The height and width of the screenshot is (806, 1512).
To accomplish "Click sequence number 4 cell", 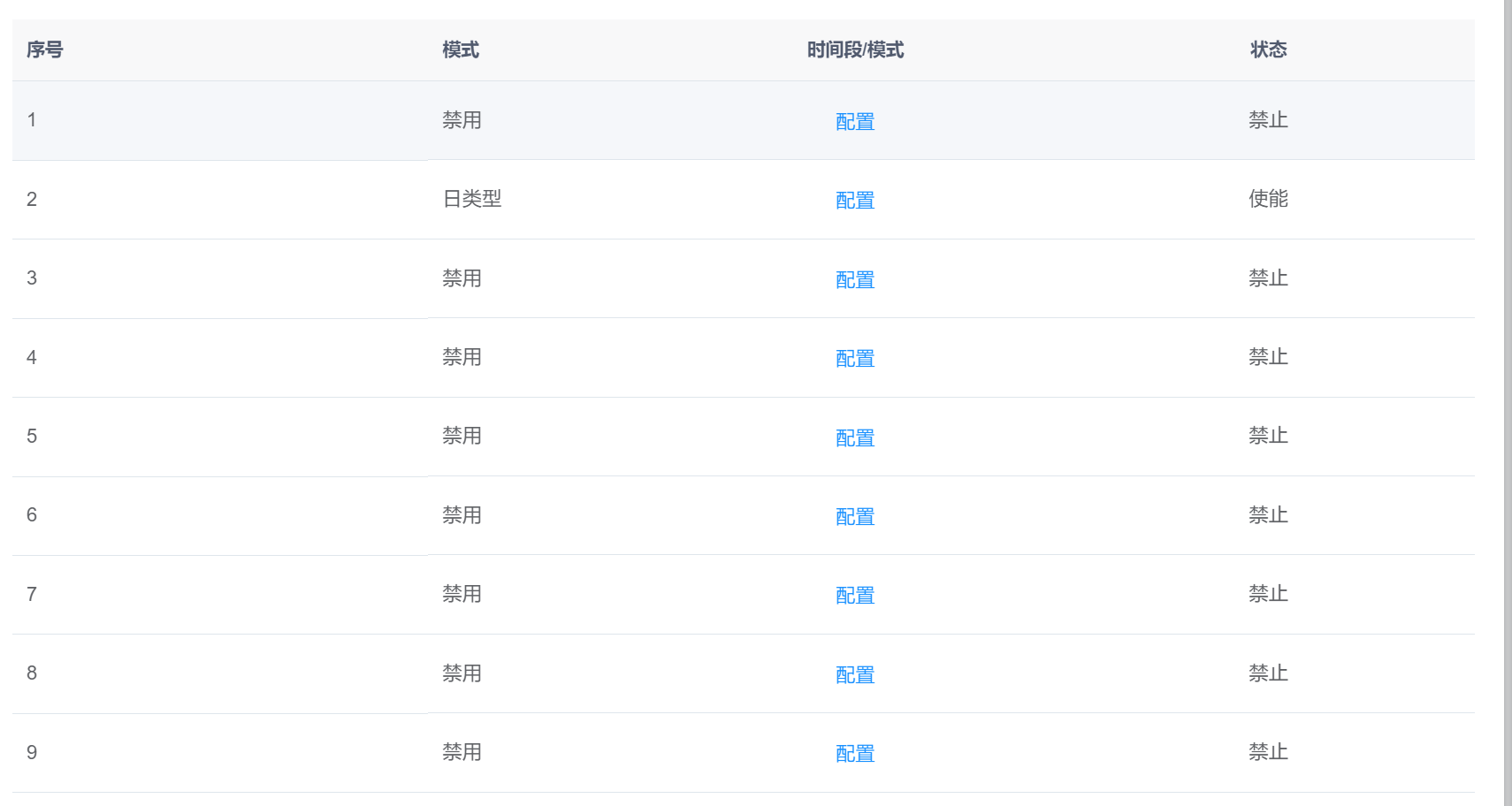I will pos(32,357).
